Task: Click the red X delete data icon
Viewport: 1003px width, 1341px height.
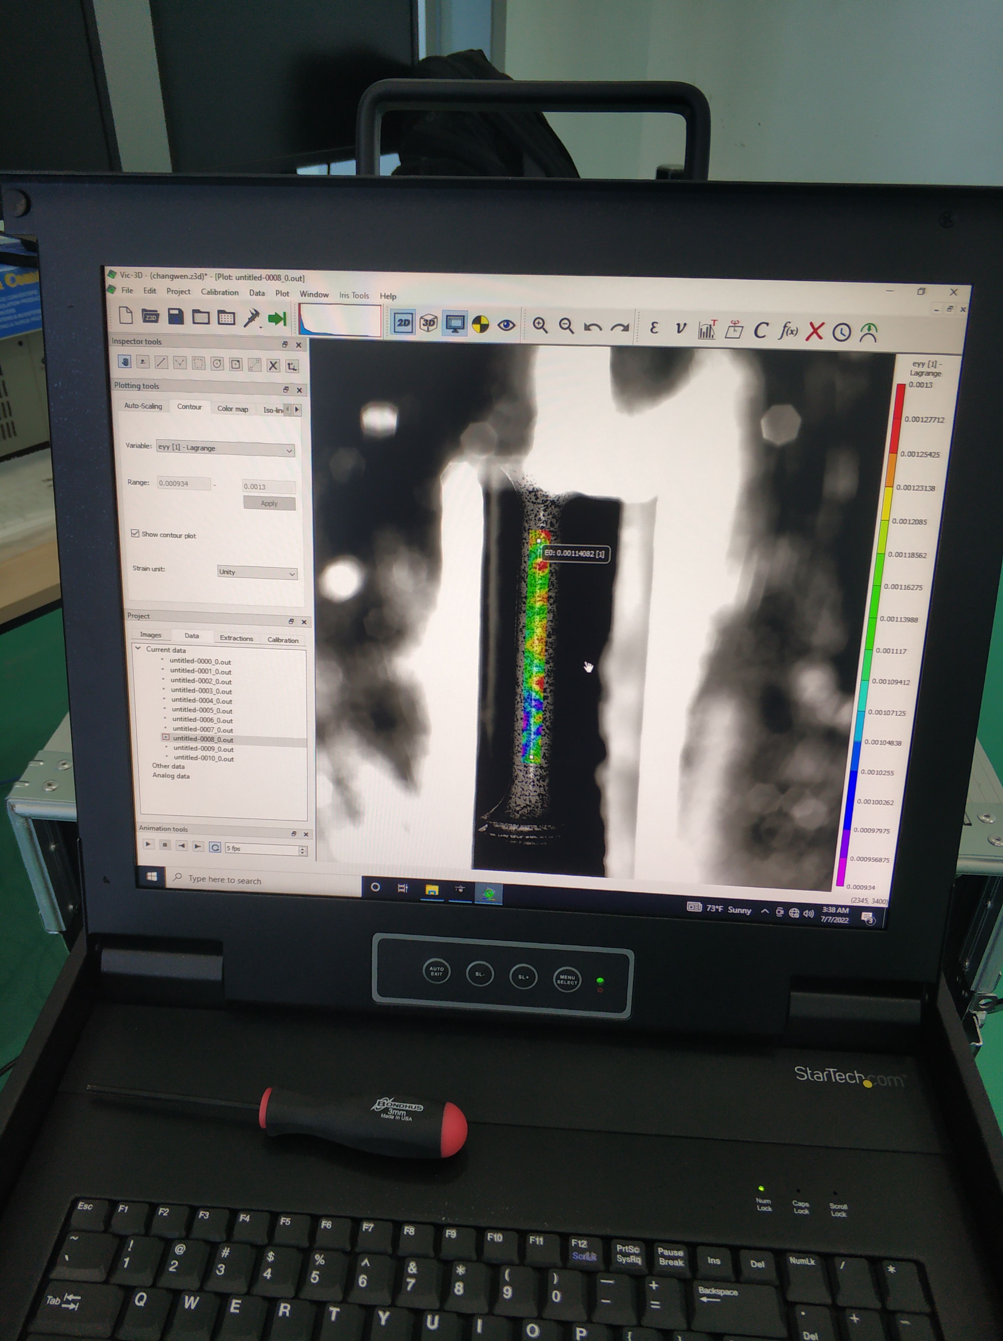Action: tap(814, 332)
